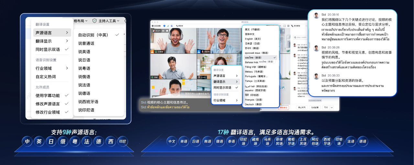Click the 韩语 language badge
This screenshot has height=165, width=414.
[x=207, y=141]
